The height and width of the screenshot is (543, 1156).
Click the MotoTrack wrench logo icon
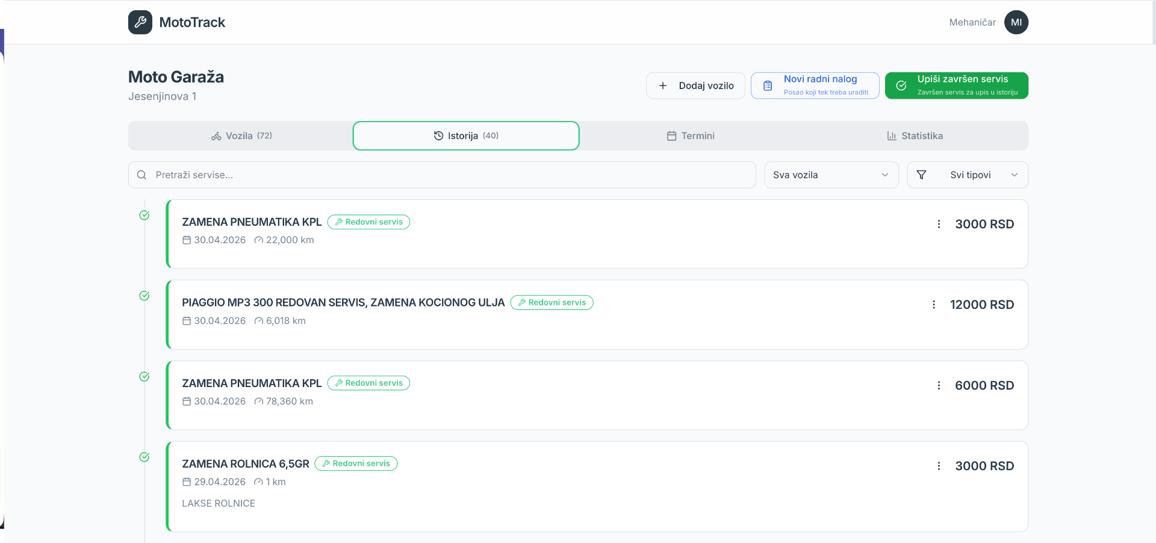point(140,22)
